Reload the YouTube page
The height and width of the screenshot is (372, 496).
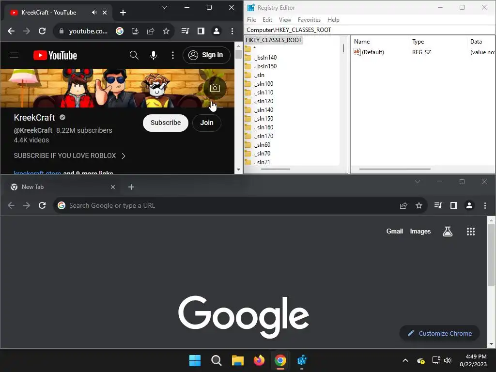coord(42,31)
